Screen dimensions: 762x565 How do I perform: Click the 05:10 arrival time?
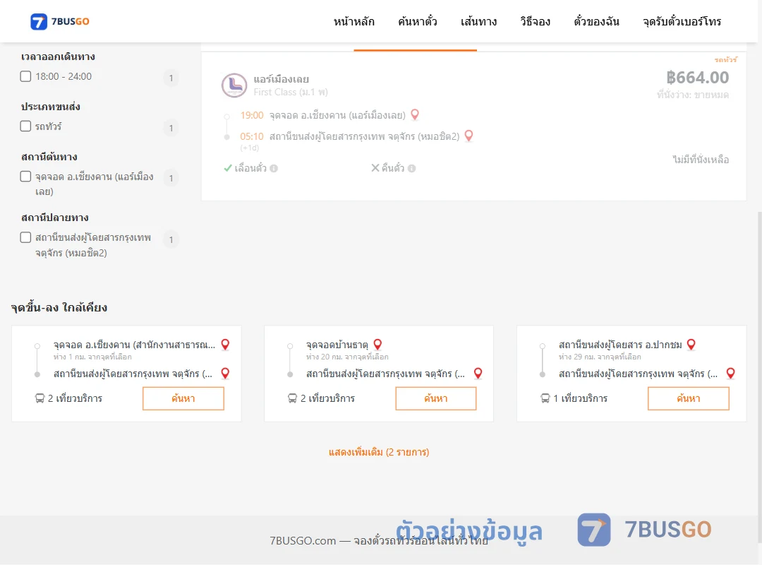click(x=252, y=136)
